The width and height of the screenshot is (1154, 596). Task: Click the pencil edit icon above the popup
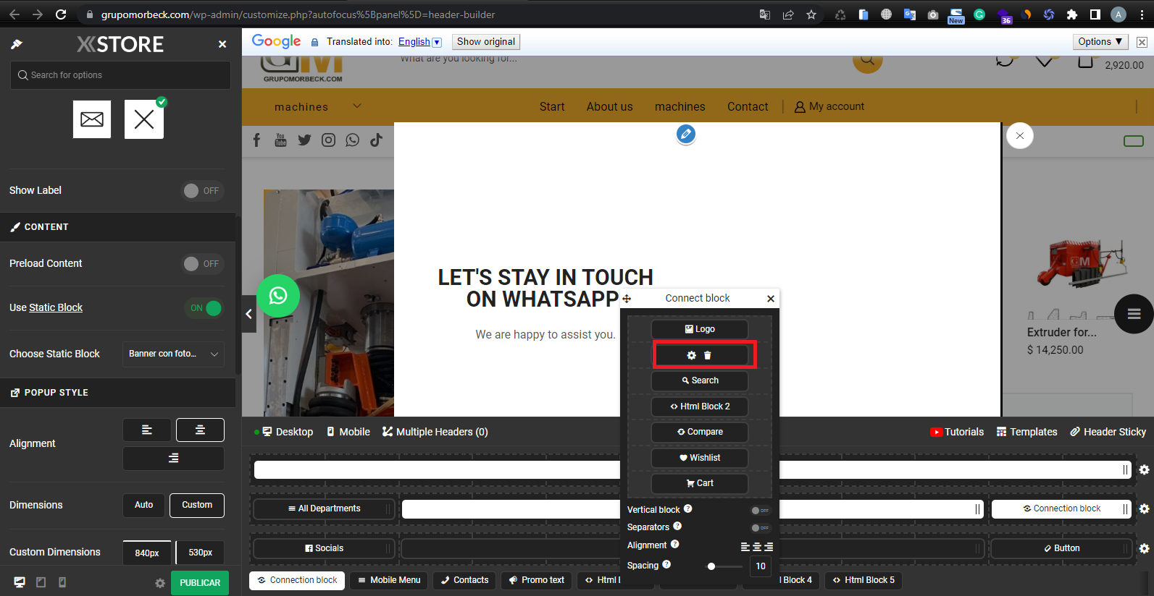(686, 134)
